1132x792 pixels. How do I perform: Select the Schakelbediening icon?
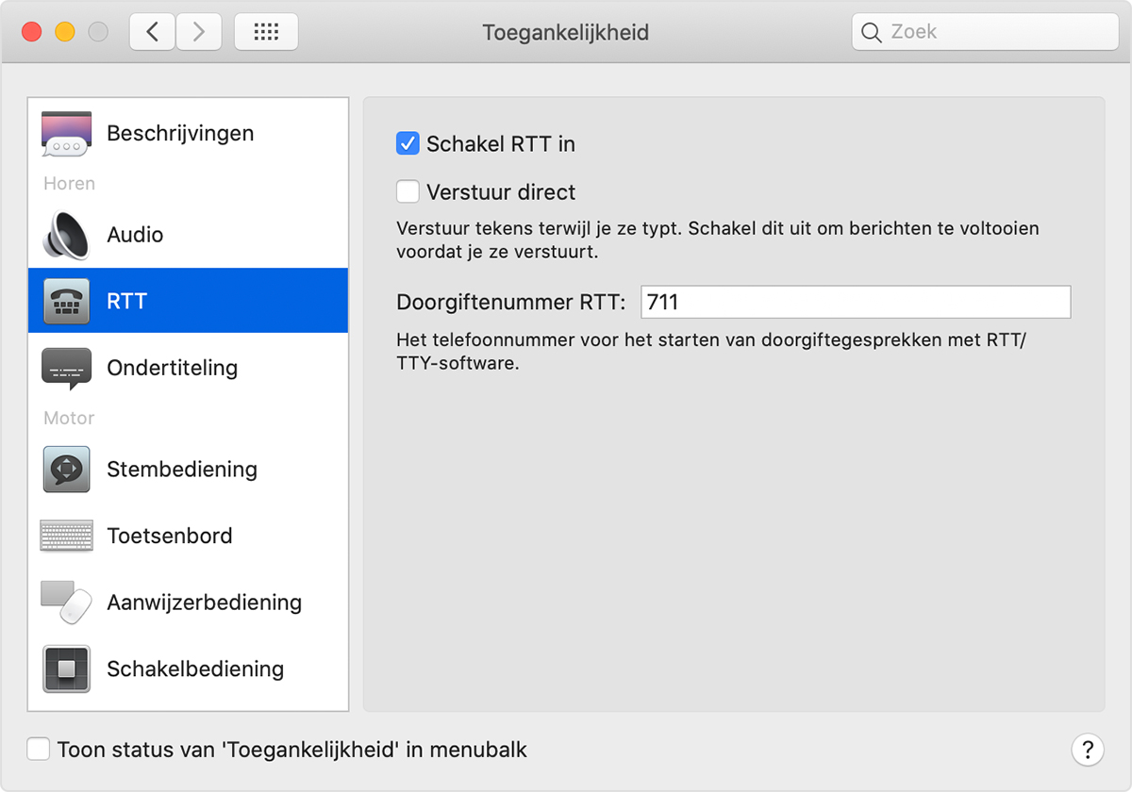pyautogui.click(x=66, y=668)
